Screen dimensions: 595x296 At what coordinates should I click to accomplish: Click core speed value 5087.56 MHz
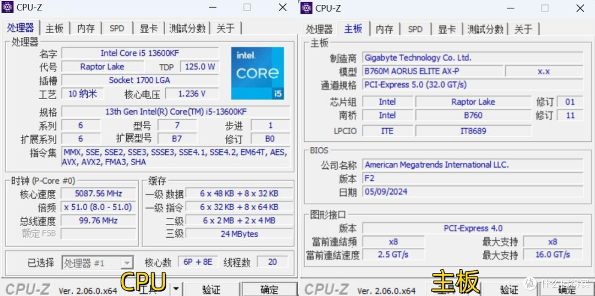(x=98, y=194)
